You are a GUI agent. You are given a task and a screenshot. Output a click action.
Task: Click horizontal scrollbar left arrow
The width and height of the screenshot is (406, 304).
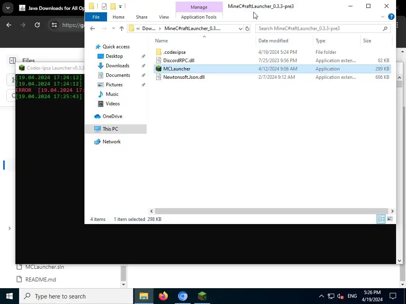152,211
